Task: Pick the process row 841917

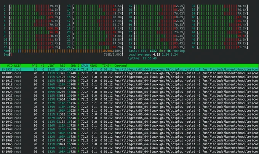Action: point(129,81)
